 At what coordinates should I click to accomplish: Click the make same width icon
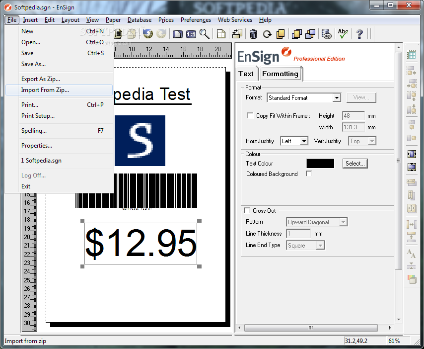411,182
